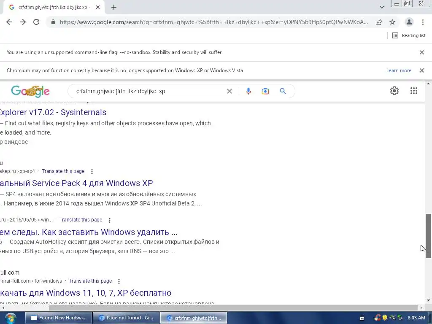Go to the Google home logo
The image size is (432, 324).
click(x=30, y=91)
